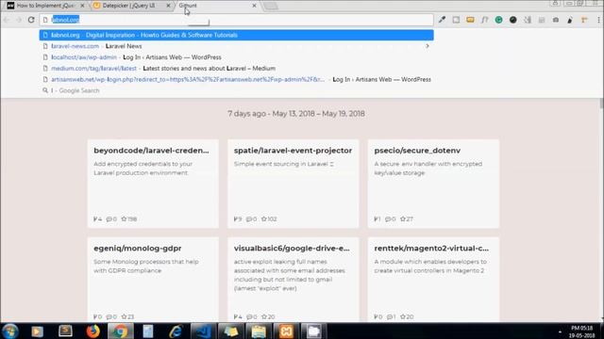Open the Chrome three-dot menu
Screen dimensions: 604x339
click(598, 20)
